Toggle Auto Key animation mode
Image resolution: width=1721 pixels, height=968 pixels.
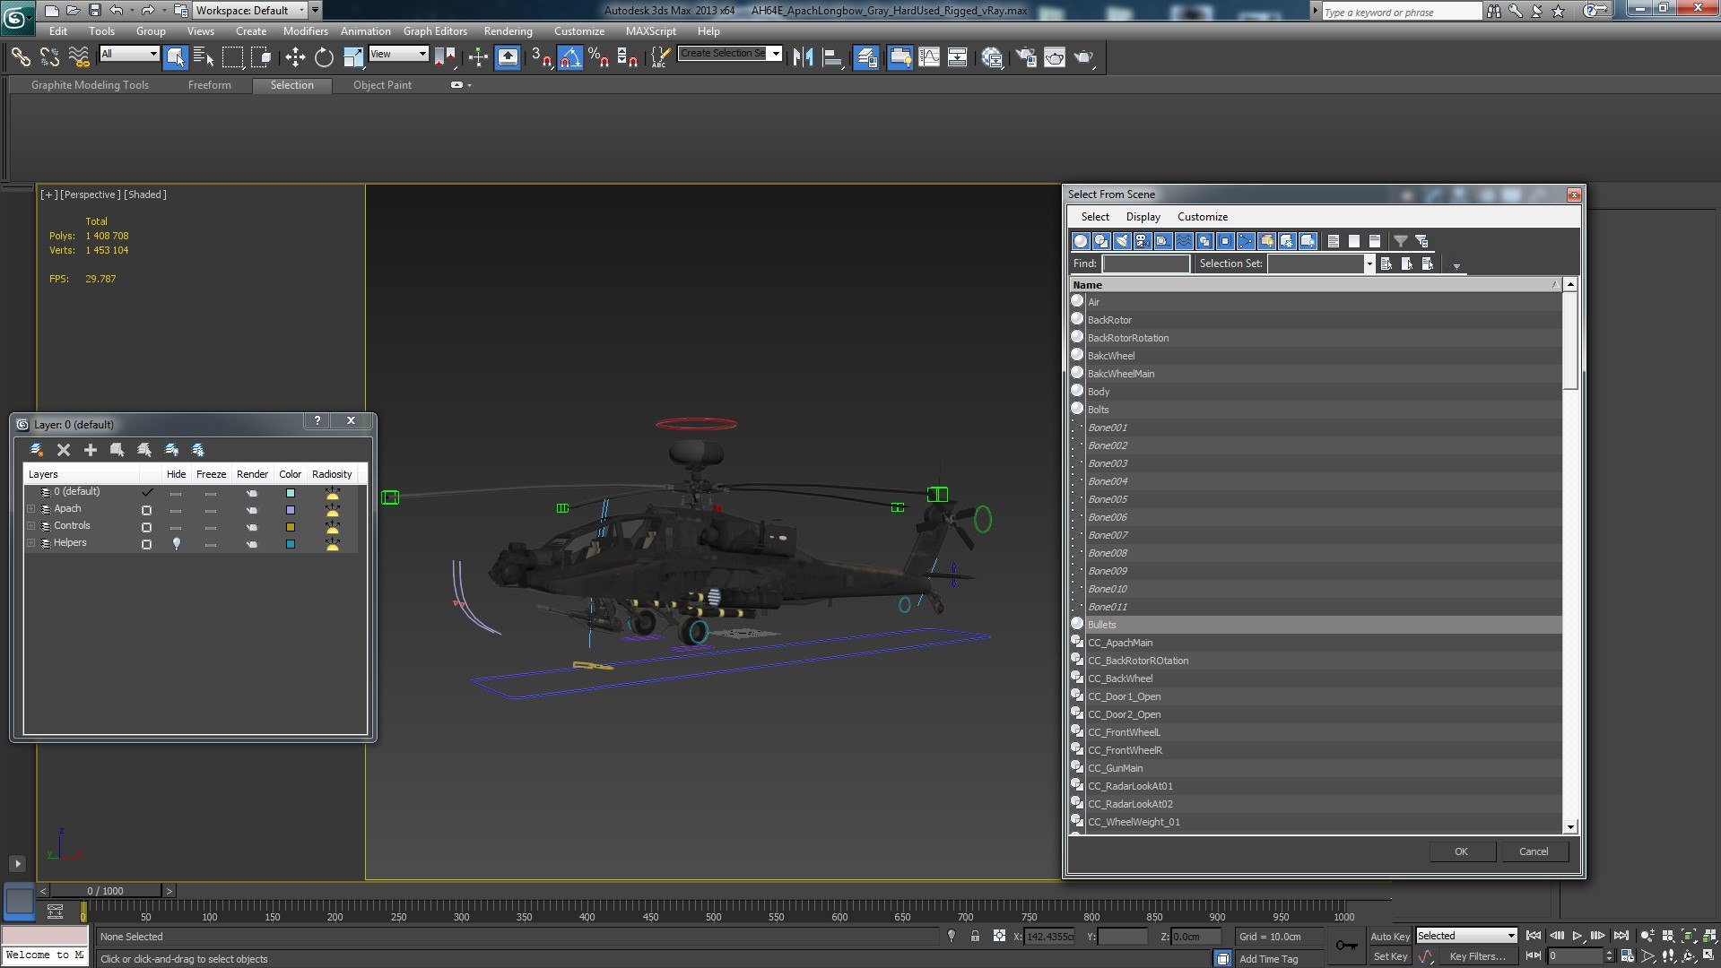[x=1389, y=936]
